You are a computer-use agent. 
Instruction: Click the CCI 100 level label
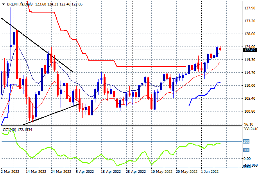tap(246, 150)
